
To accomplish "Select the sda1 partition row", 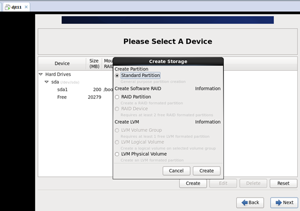I will tap(76, 90).
